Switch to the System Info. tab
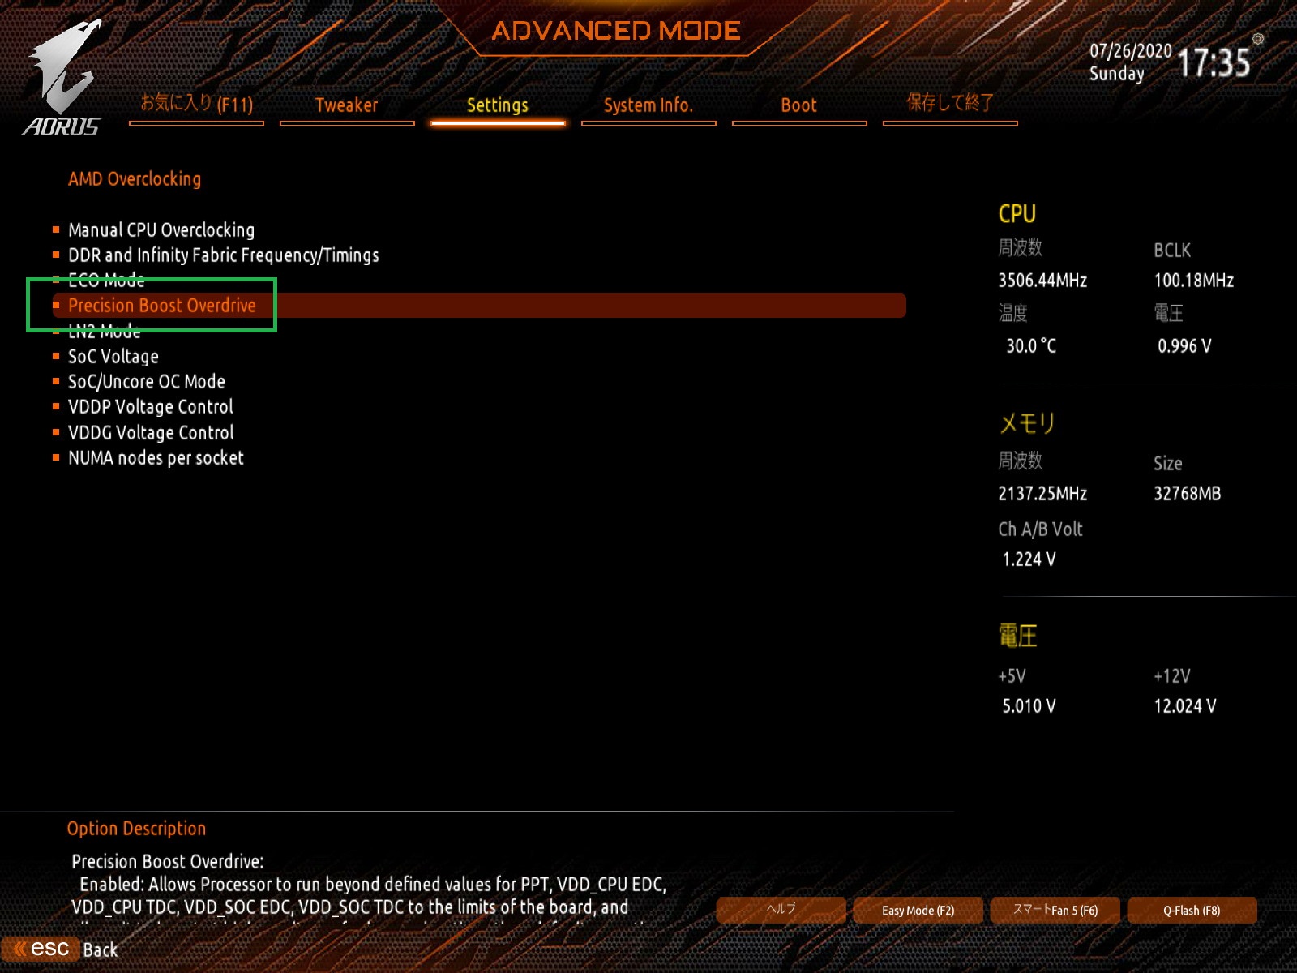Screen dimensions: 1297x973 click(x=648, y=105)
